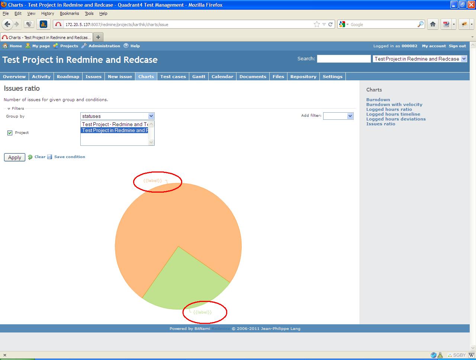Open the Firebug dropdown arrow

[472, 24]
